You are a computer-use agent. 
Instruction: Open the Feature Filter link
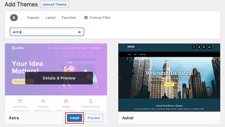pos(97,18)
